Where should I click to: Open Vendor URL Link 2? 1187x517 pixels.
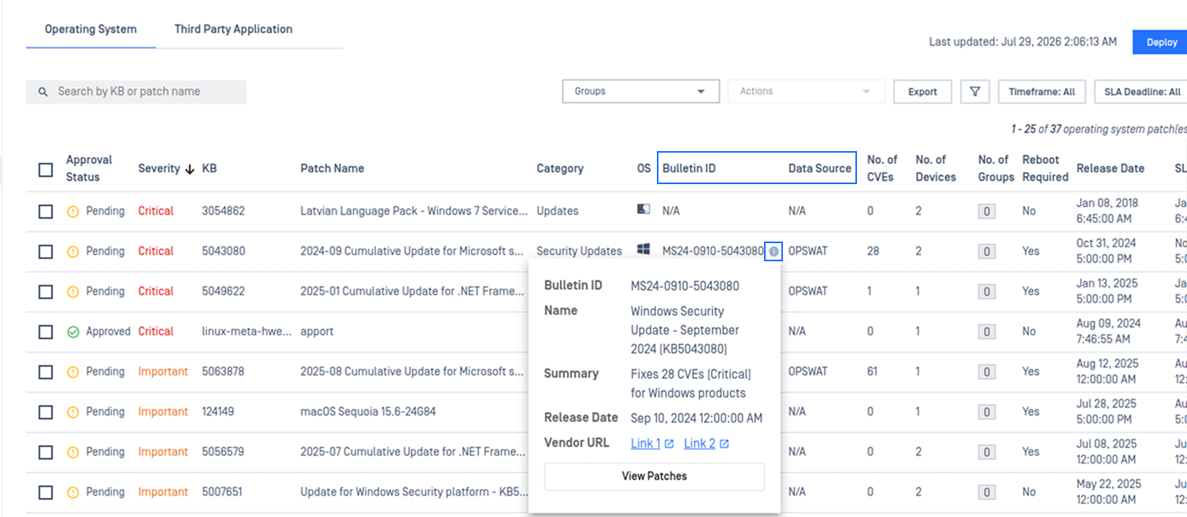click(x=699, y=444)
